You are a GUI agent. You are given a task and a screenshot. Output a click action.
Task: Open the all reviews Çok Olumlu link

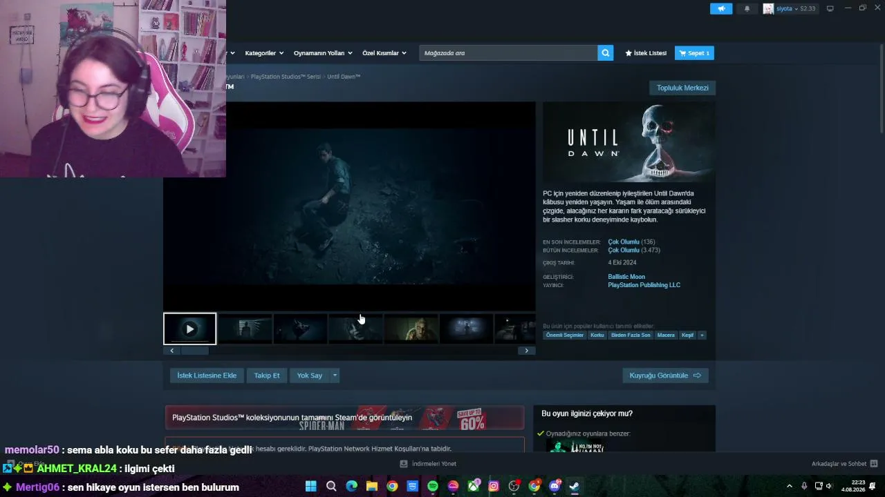point(624,251)
